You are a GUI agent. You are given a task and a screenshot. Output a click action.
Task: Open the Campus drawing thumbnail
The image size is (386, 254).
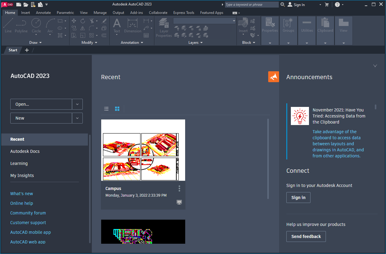point(143,150)
